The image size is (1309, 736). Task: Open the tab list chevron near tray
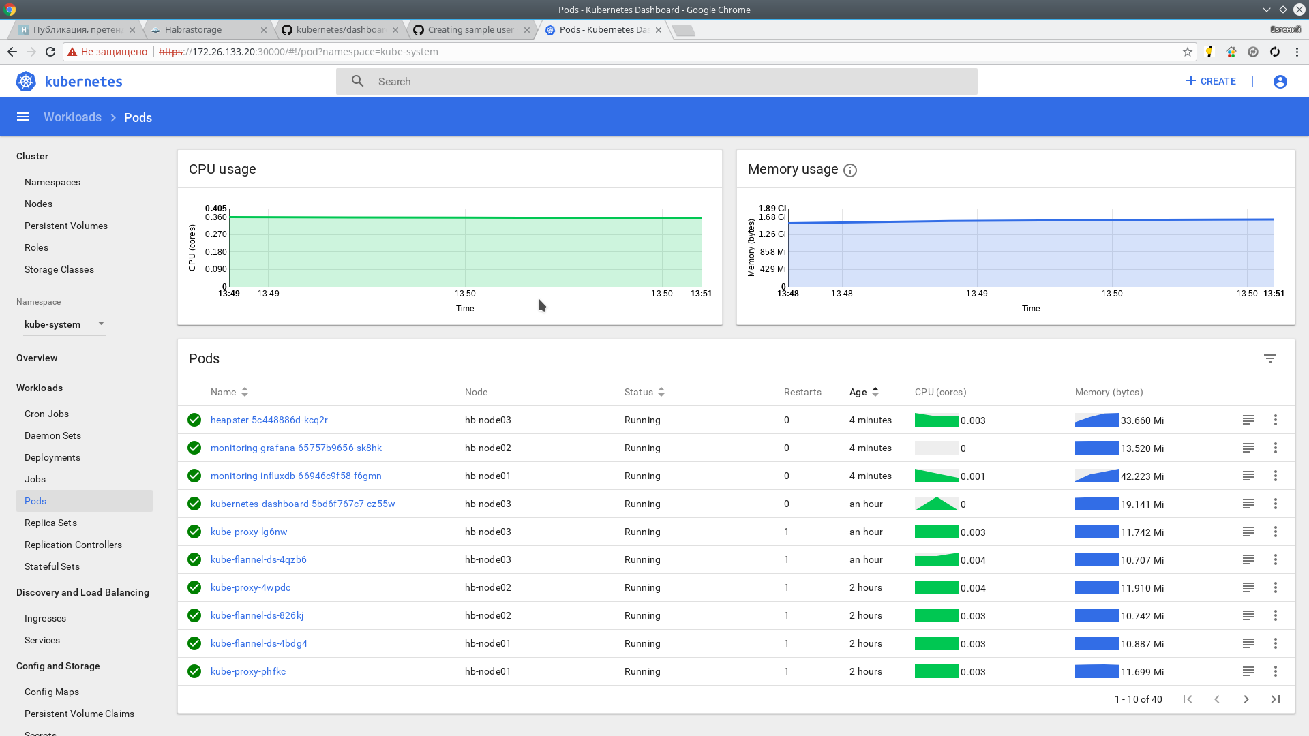pos(1266,10)
